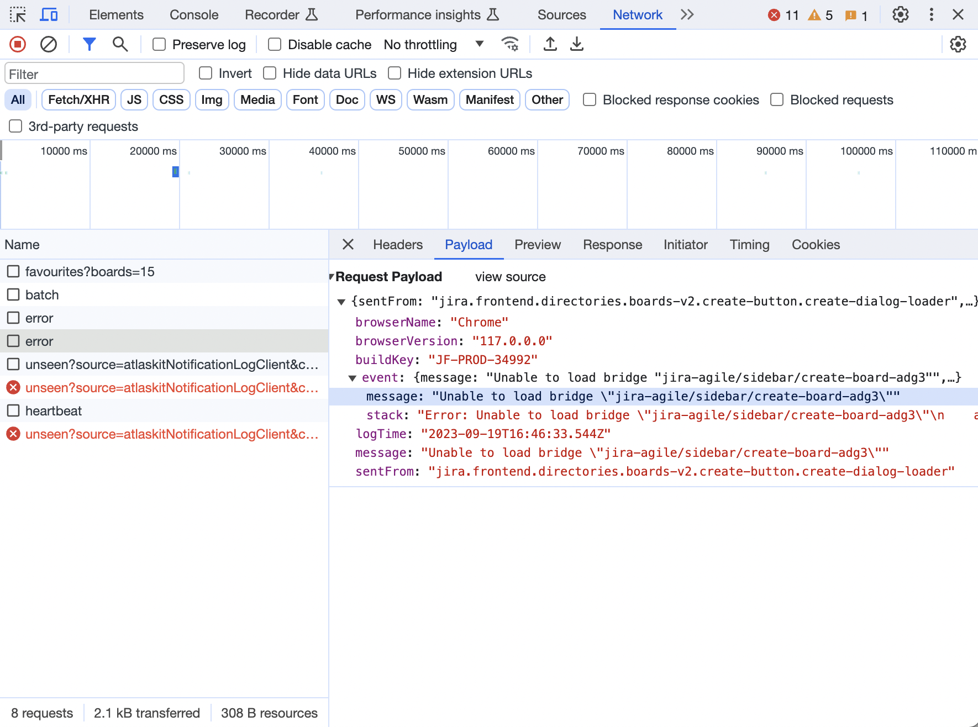Check the Invert filter option
This screenshot has height=727, width=978.
point(206,73)
